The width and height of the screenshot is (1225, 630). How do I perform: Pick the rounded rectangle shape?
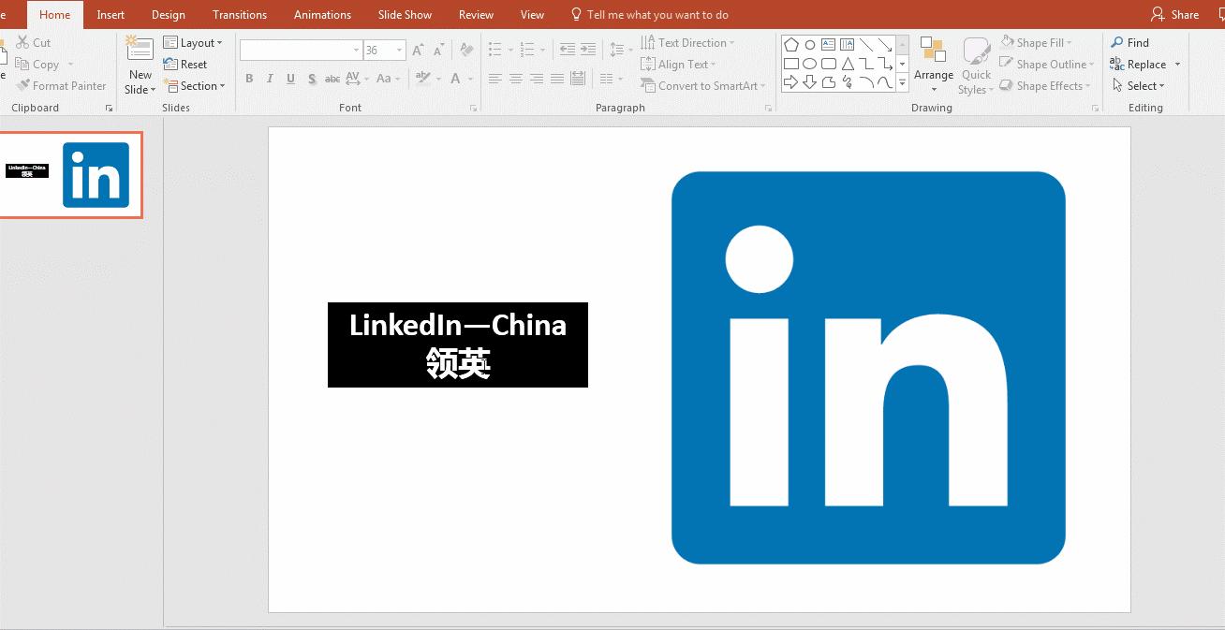[x=829, y=64]
